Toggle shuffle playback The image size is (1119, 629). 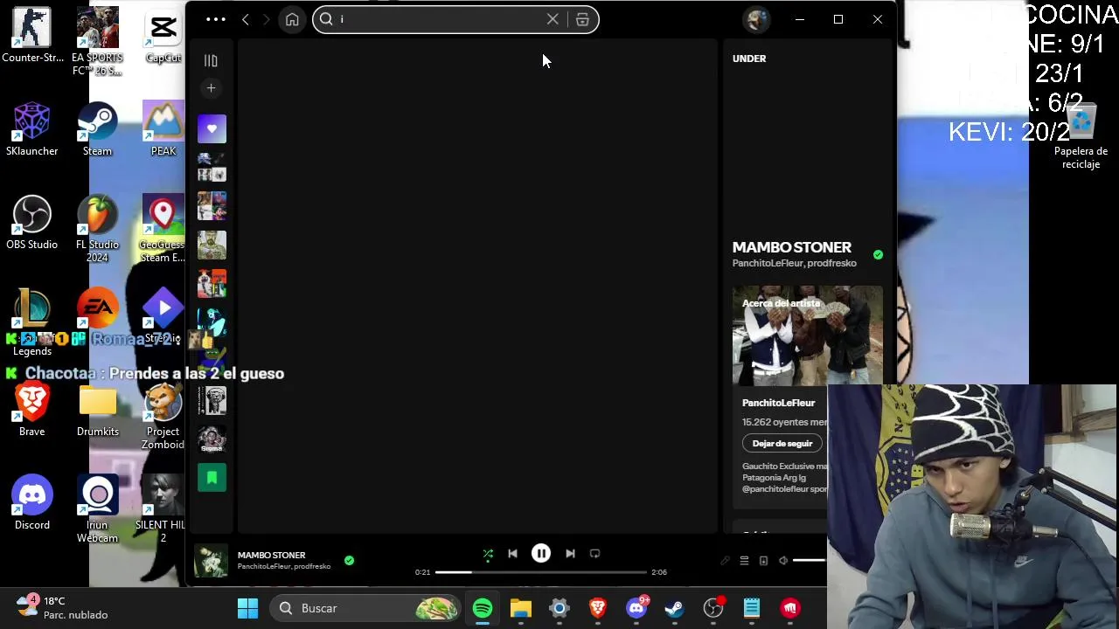point(488,554)
